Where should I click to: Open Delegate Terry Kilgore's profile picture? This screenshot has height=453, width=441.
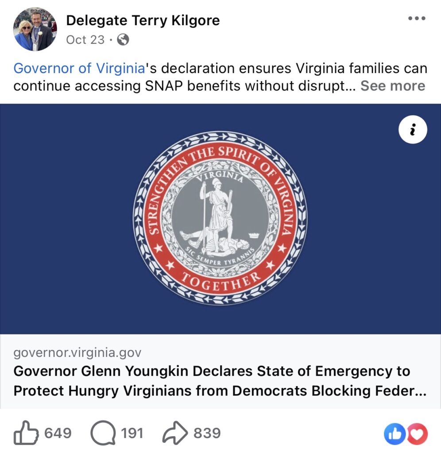[x=35, y=29]
